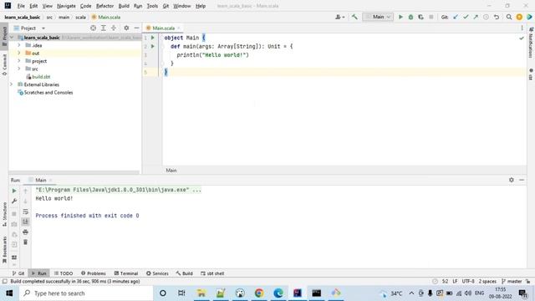This screenshot has width=535, height=301.
Task: Click the LF line separator in status bar
Action: 455,281
